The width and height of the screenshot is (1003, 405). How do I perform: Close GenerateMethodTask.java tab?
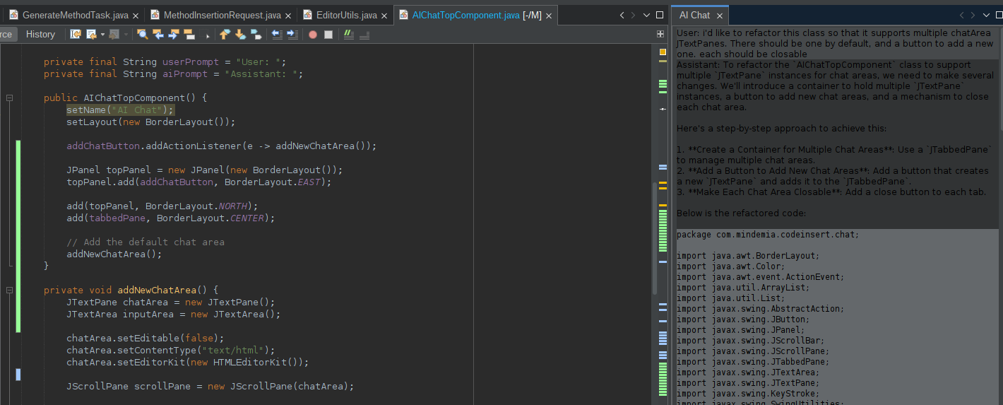point(135,16)
